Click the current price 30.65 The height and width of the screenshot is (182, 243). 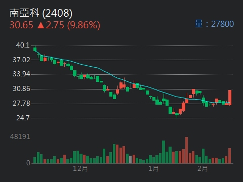tap(21, 25)
